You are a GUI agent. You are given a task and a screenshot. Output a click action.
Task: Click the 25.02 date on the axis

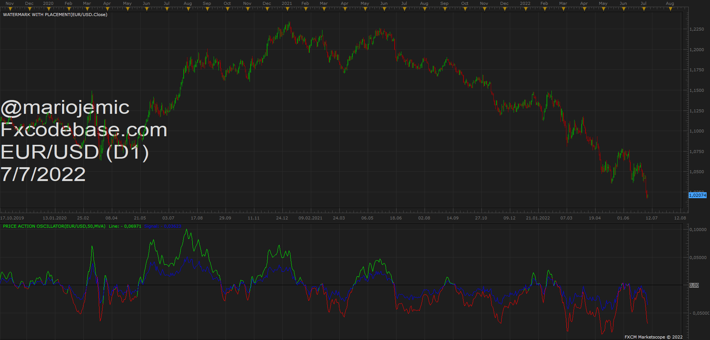[x=83, y=218]
